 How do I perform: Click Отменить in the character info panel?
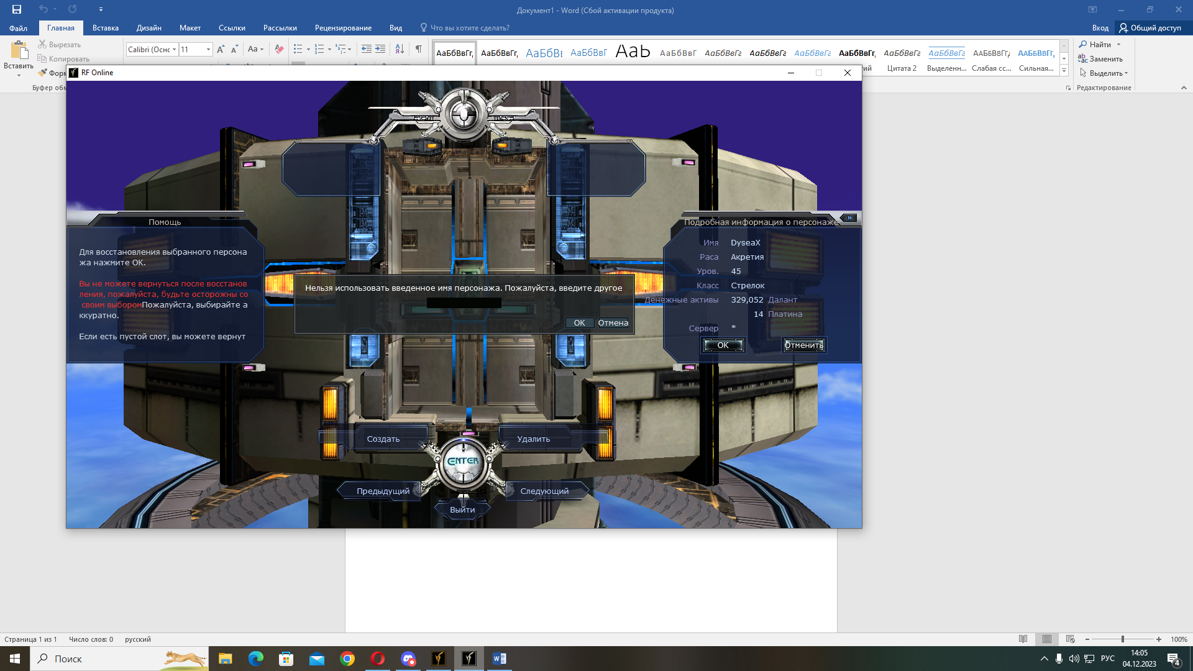[803, 345]
